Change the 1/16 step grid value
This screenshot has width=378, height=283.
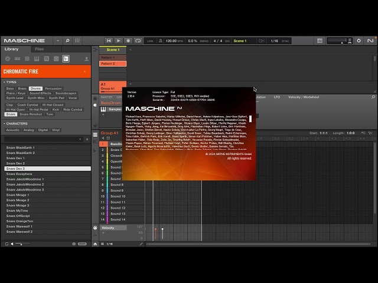tap(109, 244)
